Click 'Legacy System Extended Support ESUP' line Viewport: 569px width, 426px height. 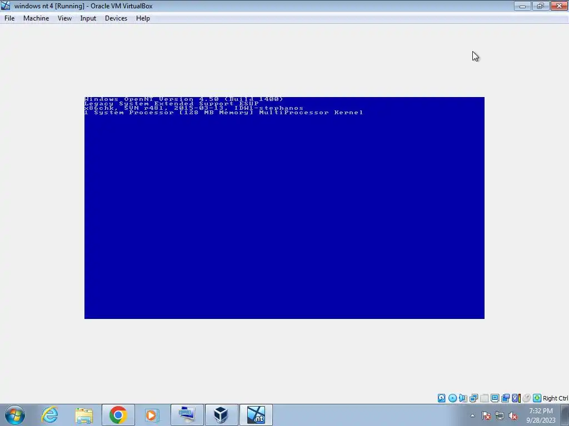[x=172, y=104]
